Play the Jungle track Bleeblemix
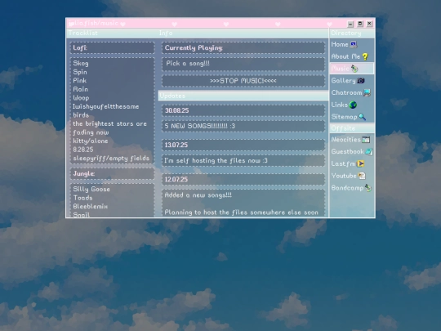Image resolution: width=441 pixels, height=331 pixels. 91,207
